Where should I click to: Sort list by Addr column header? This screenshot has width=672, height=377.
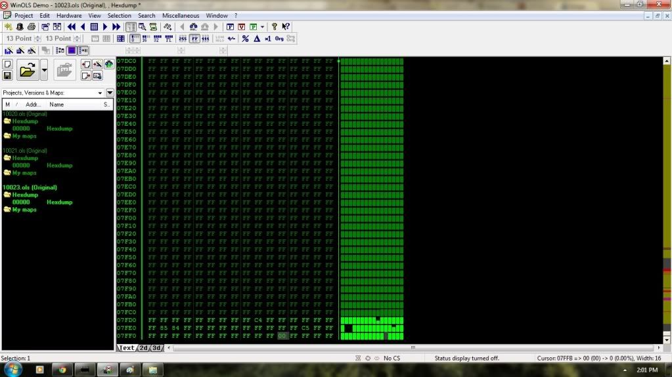coord(33,104)
